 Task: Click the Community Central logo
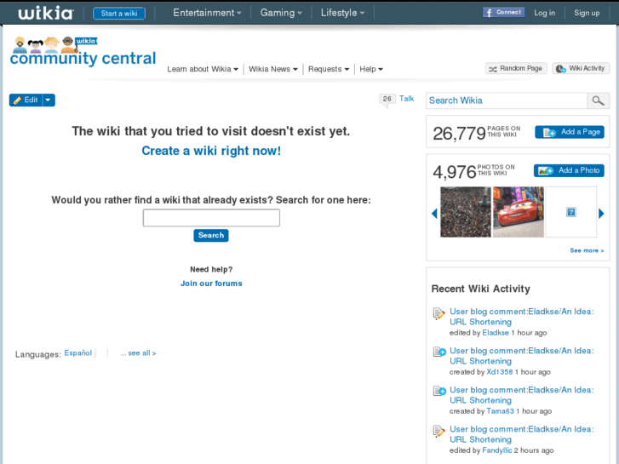click(83, 51)
